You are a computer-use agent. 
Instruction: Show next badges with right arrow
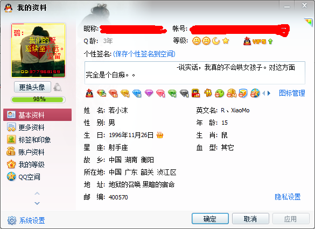click(x=269, y=93)
